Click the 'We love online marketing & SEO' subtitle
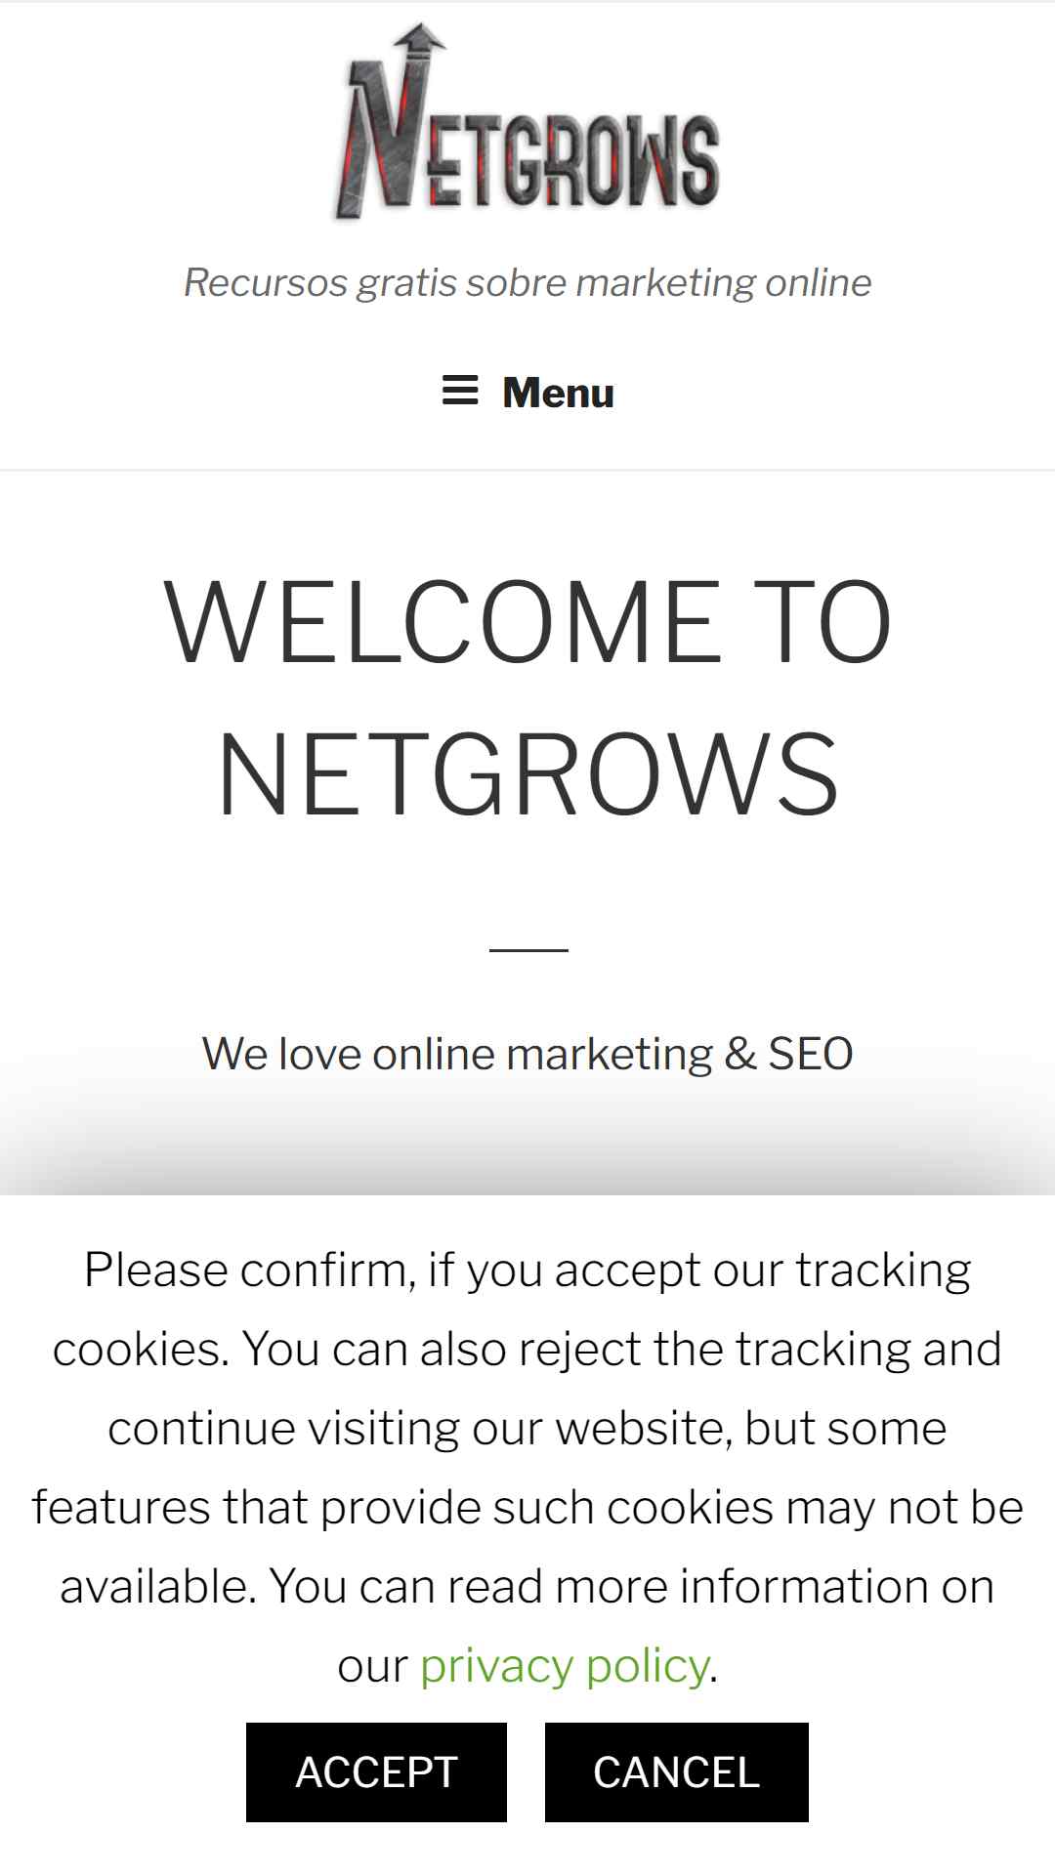 click(527, 1055)
